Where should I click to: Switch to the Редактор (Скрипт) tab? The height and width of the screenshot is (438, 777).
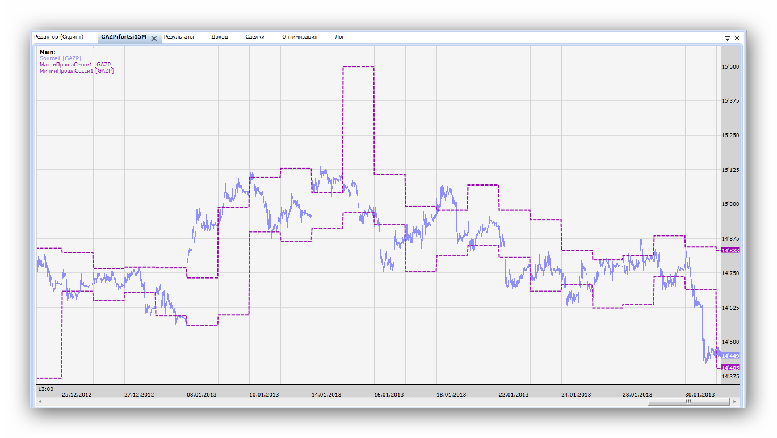coord(58,37)
